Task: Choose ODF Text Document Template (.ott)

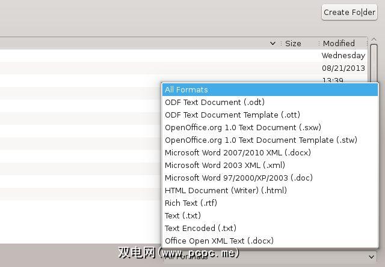Action: tap(270, 115)
